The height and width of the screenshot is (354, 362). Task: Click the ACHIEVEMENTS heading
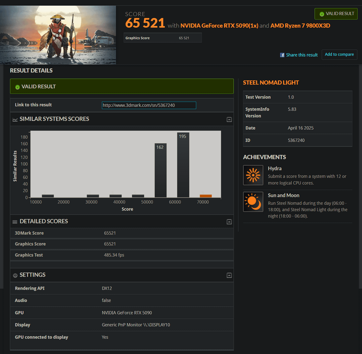point(264,157)
